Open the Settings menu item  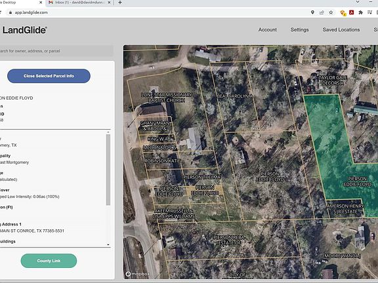(x=299, y=29)
